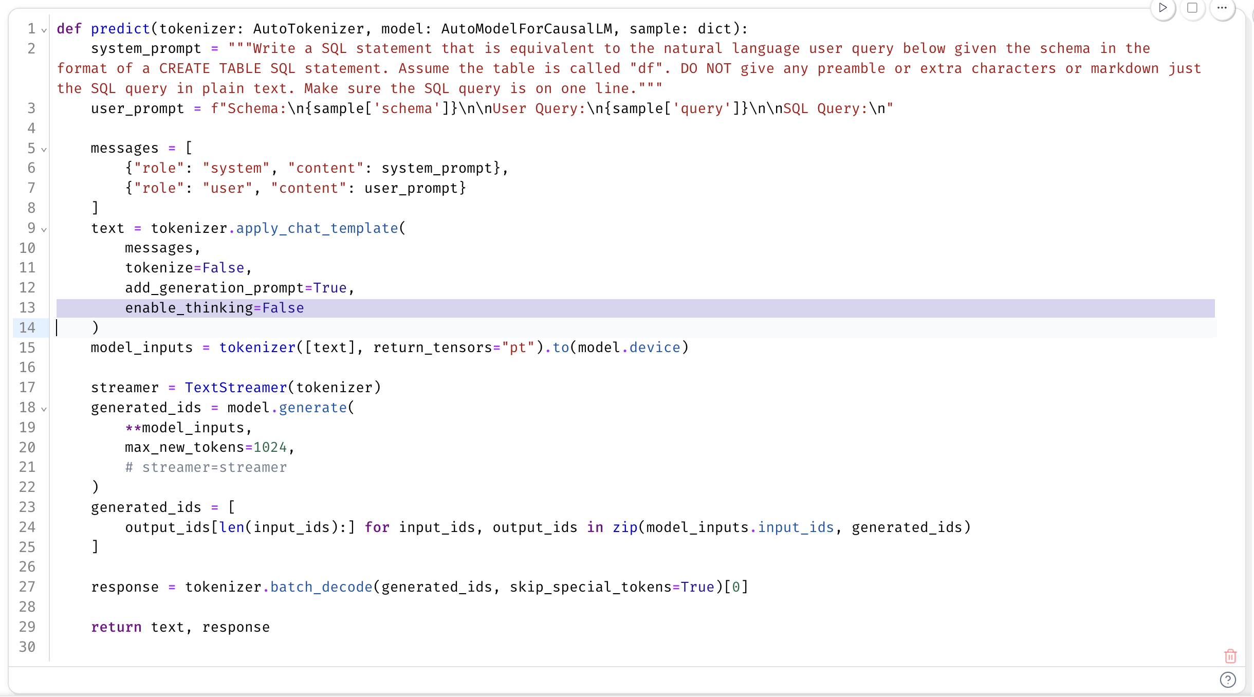Fold the messages list at line 5
This screenshot has width=1254, height=697.
pos(44,150)
